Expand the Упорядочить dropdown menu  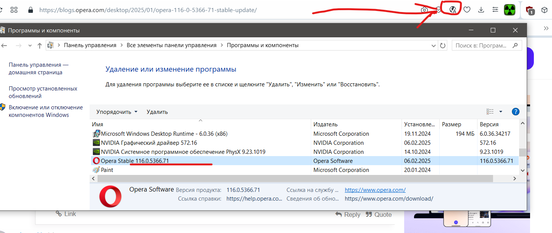click(x=117, y=112)
